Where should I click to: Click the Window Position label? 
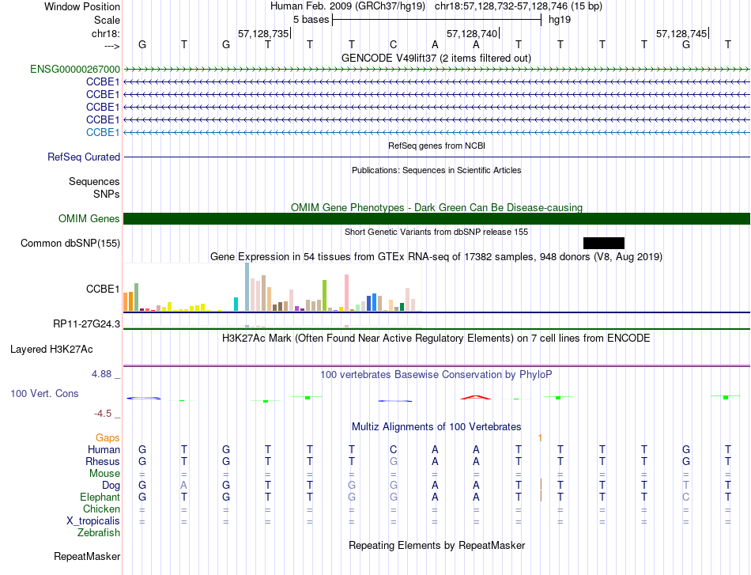(x=82, y=6)
